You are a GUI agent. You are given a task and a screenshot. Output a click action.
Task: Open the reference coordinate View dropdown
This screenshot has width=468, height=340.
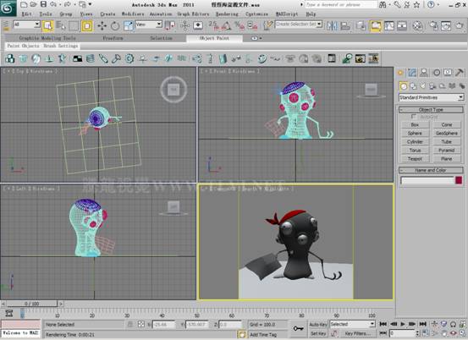[x=149, y=25]
